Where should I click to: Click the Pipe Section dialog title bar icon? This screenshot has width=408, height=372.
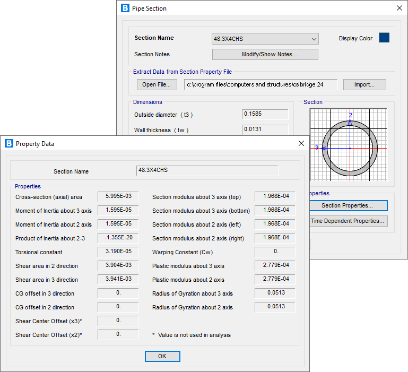pyautogui.click(x=125, y=8)
